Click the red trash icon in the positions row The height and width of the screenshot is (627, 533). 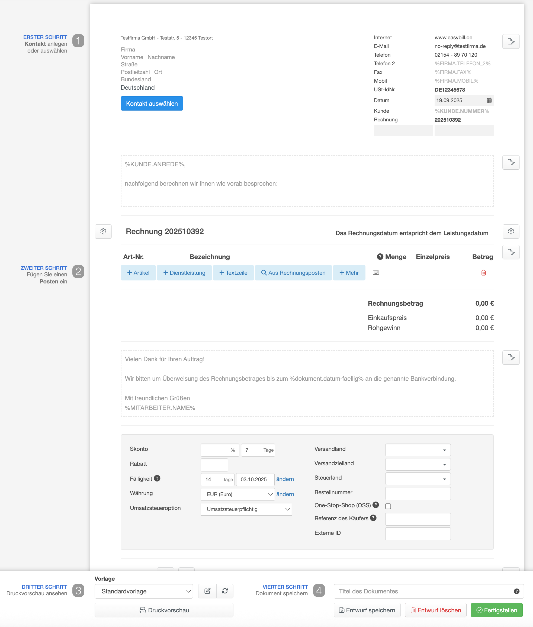tap(483, 273)
